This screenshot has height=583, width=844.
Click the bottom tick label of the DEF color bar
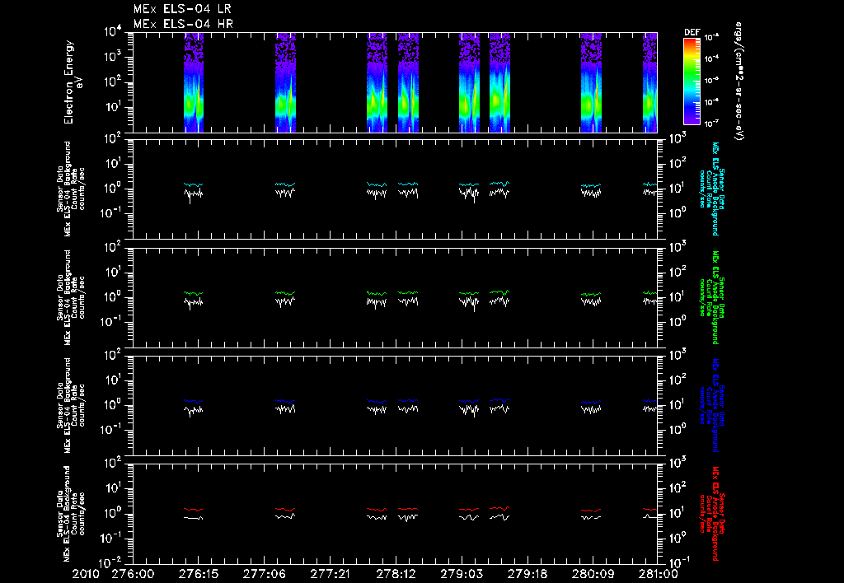pyautogui.click(x=712, y=124)
